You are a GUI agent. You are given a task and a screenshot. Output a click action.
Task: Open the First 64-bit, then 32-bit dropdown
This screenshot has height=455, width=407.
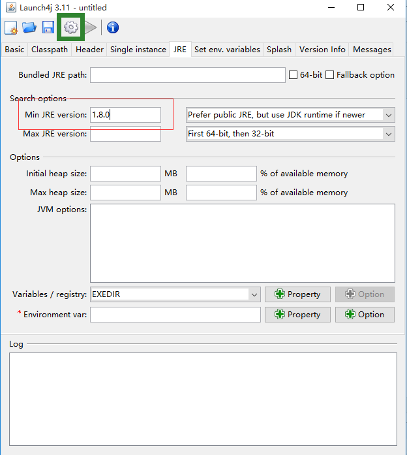point(389,134)
